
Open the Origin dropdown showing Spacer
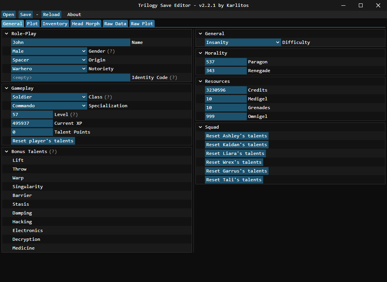tap(49, 60)
